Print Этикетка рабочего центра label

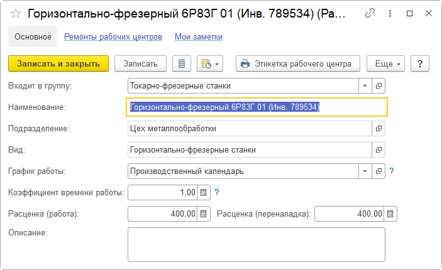pyautogui.click(x=298, y=63)
